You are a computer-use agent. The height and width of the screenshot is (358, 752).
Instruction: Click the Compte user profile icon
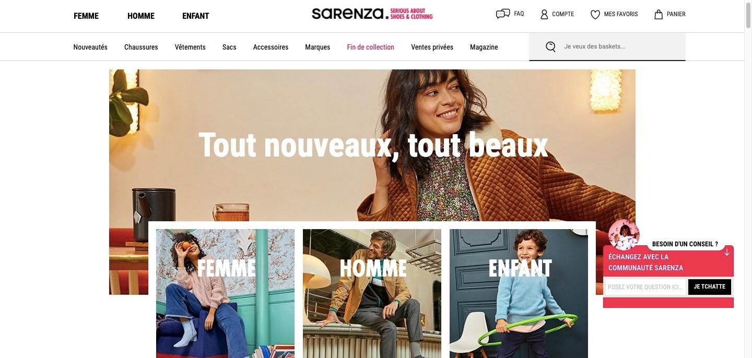coord(544,14)
